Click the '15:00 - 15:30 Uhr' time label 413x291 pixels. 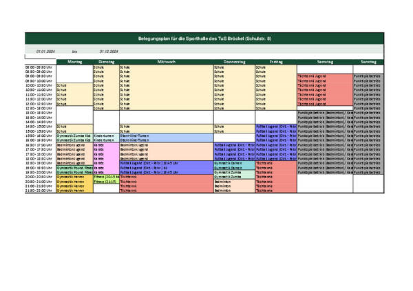point(39,131)
